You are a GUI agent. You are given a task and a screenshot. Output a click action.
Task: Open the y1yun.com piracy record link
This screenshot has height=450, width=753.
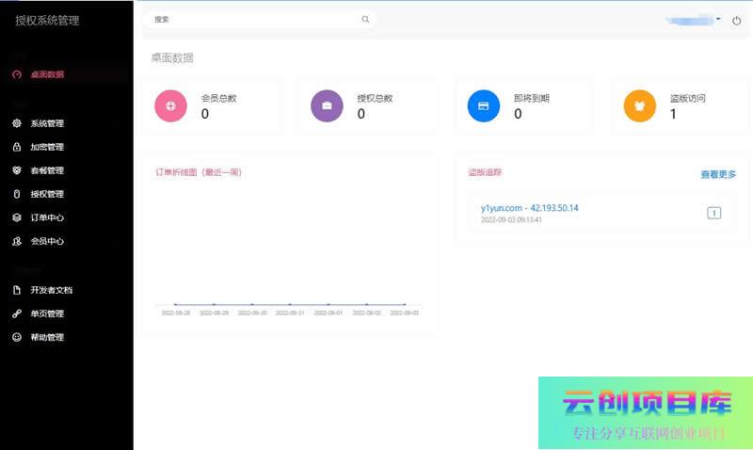(x=529, y=207)
